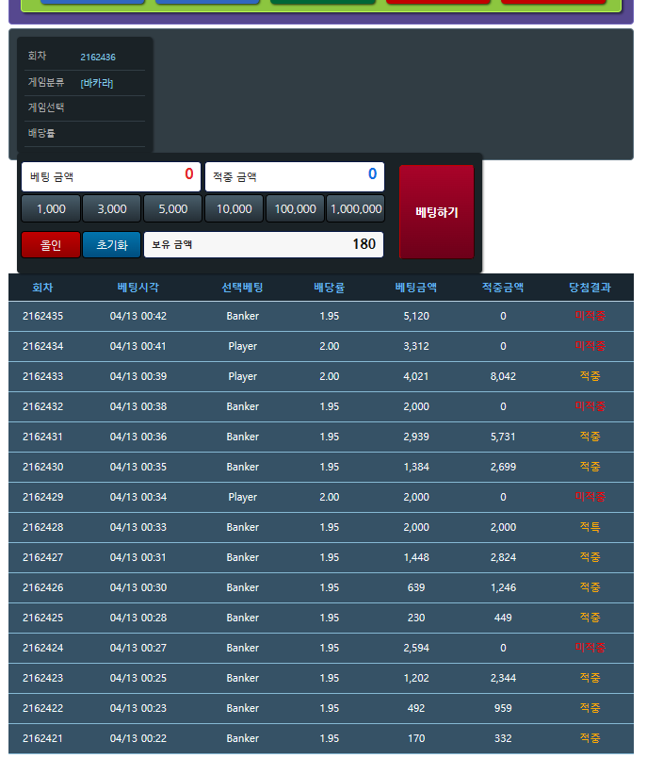
Task: Click round number 2162436 in info panel
Action: [x=98, y=58]
